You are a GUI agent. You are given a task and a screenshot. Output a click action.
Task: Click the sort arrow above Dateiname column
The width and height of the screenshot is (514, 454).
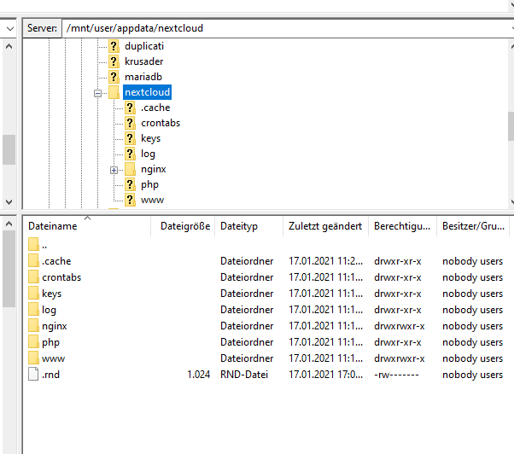point(87,218)
